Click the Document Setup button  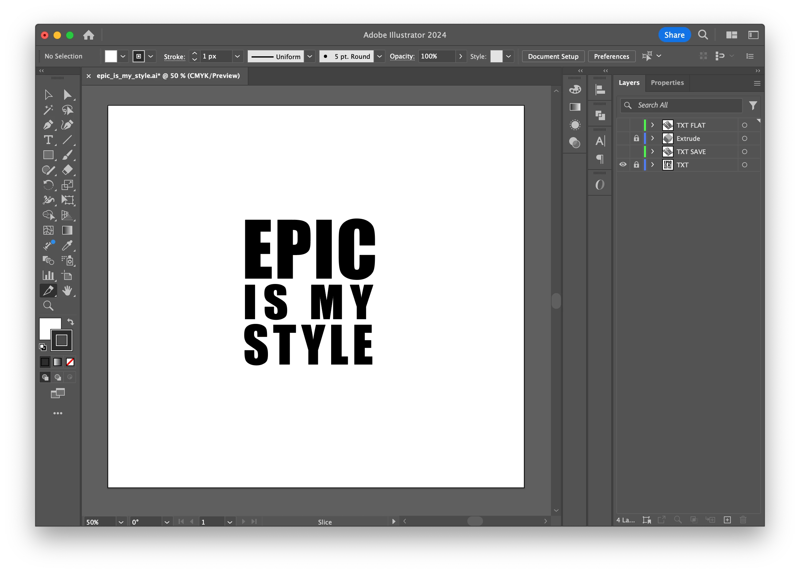pyautogui.click(x=553, y=57)
